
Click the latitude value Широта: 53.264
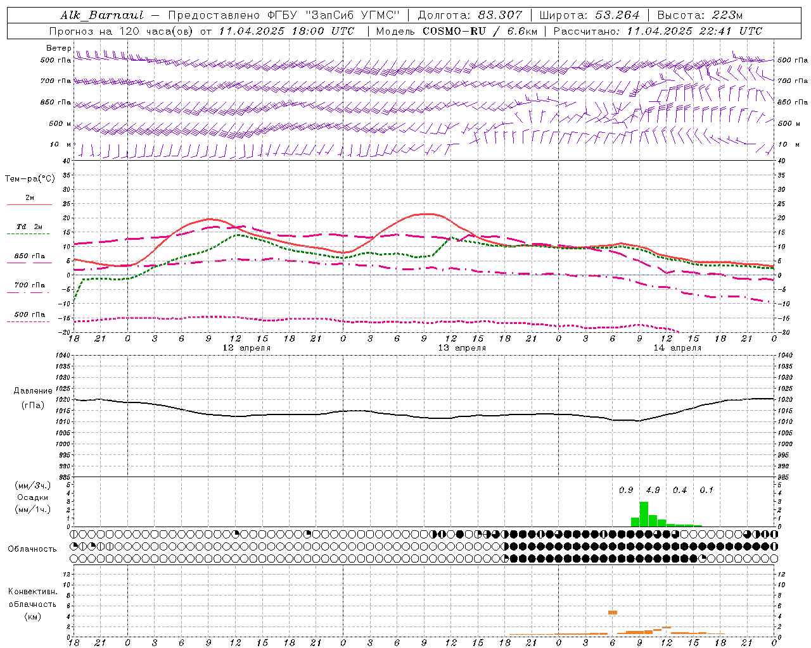(590, 15)
